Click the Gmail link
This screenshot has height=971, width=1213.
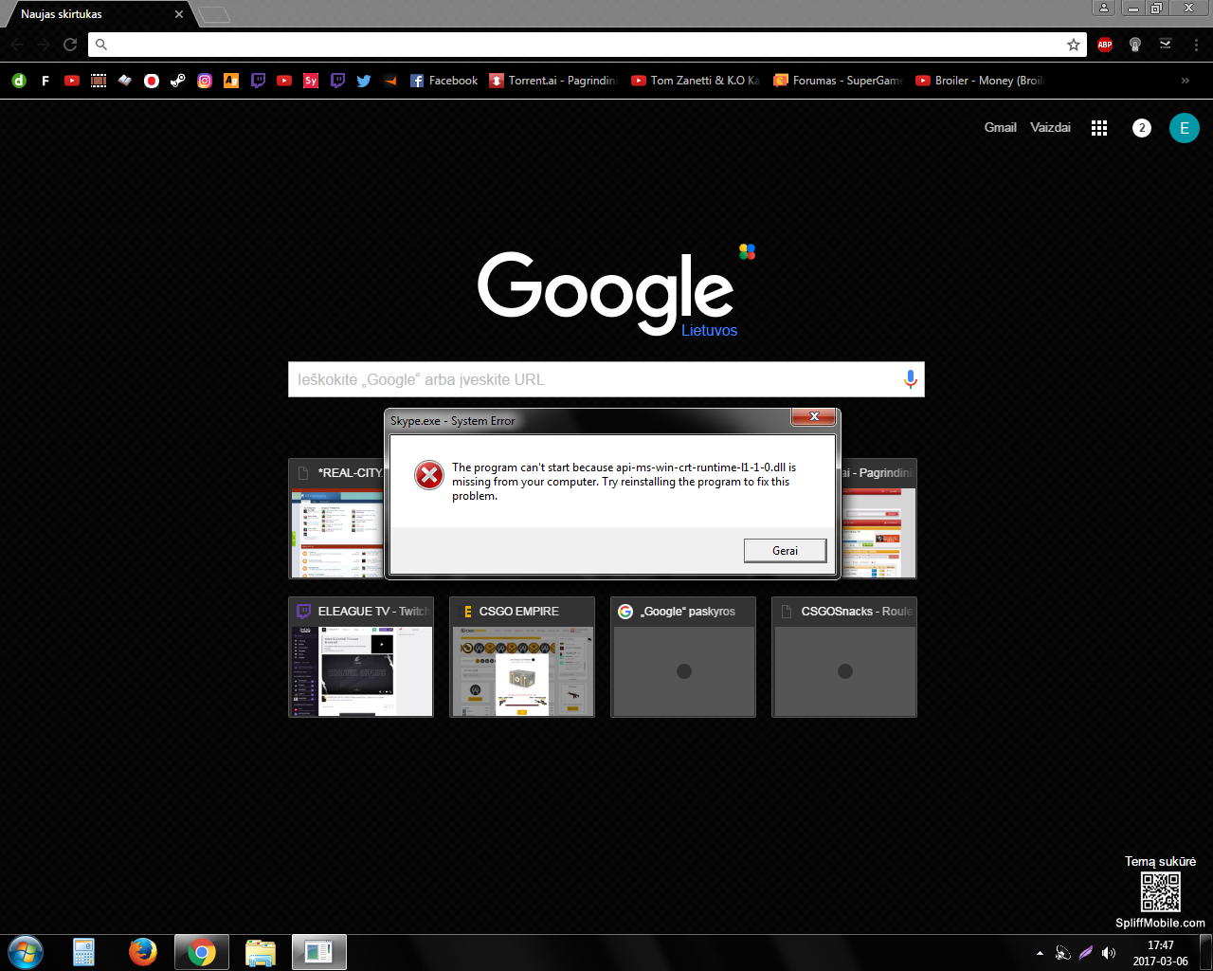[x=1000, y=127]
